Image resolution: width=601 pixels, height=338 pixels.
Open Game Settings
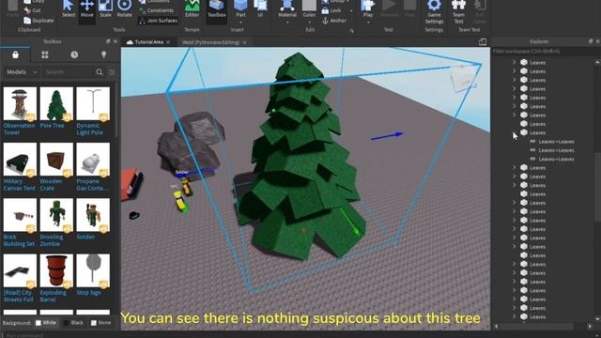coord(434,11)
